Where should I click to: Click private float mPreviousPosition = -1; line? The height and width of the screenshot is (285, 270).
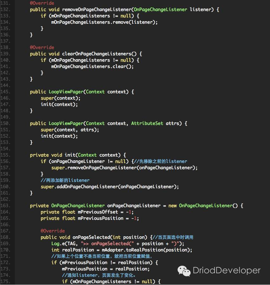[x=90, y=219]
